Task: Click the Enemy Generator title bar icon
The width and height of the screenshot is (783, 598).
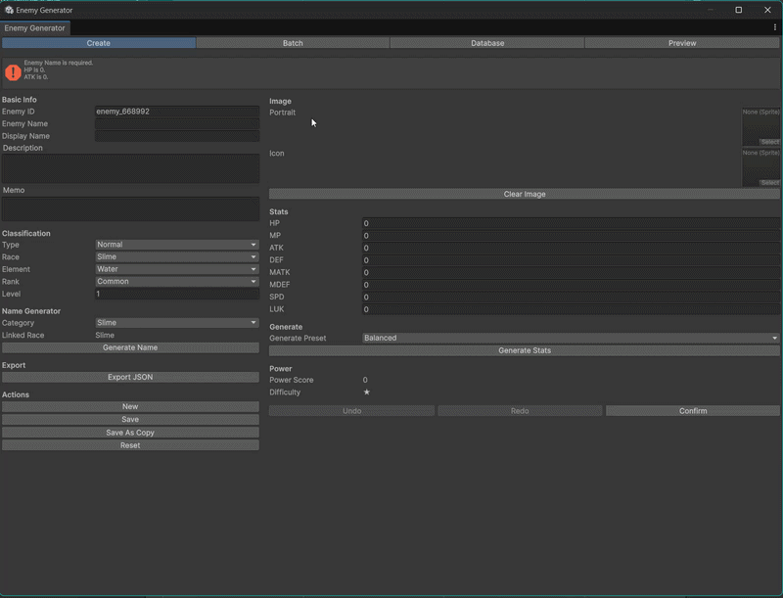Action: (9, 10)
